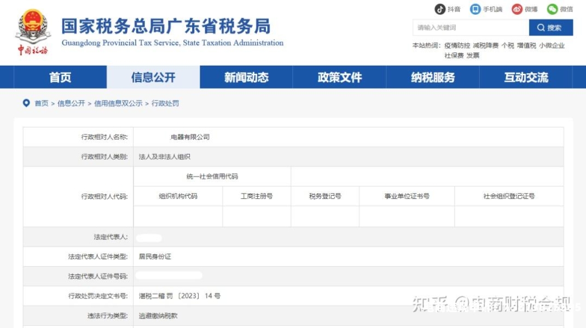Screen dimensions: 586x328
Task: Open the 政策文件 navigation tab
Action: 340,78
